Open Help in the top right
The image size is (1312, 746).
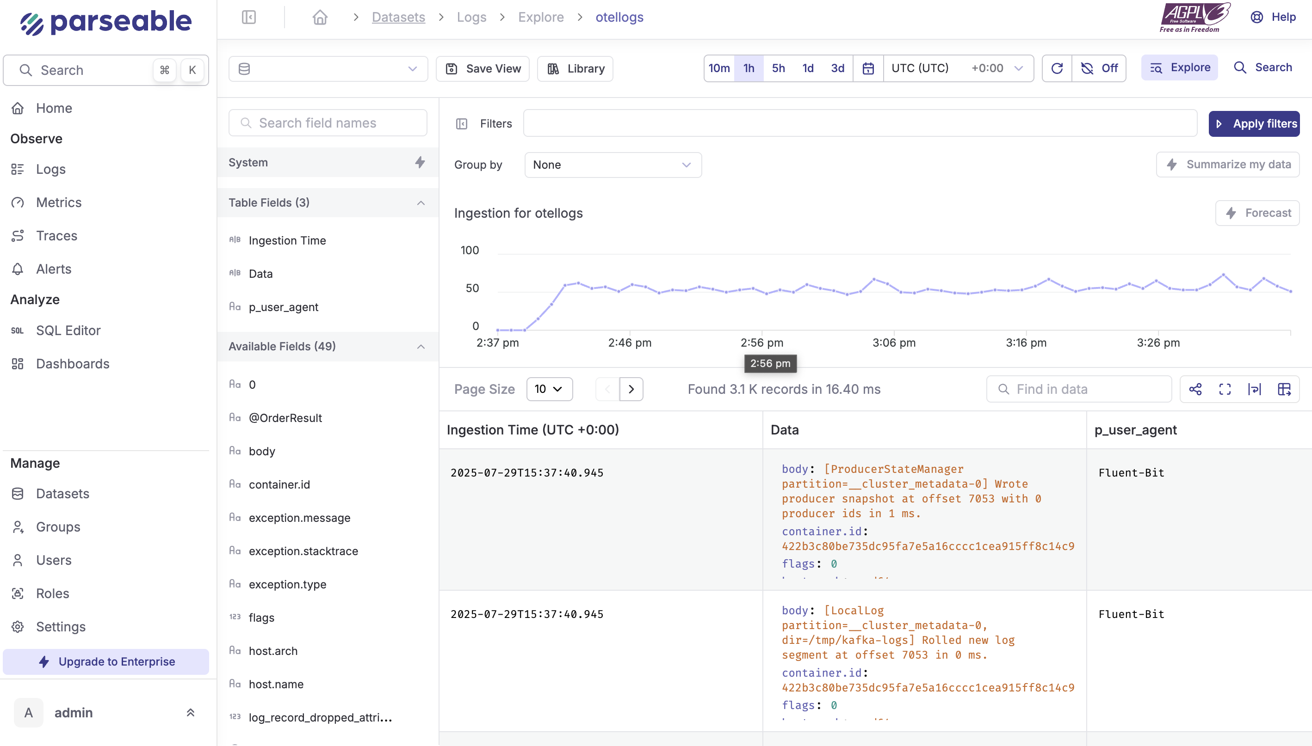point(1273,18)
